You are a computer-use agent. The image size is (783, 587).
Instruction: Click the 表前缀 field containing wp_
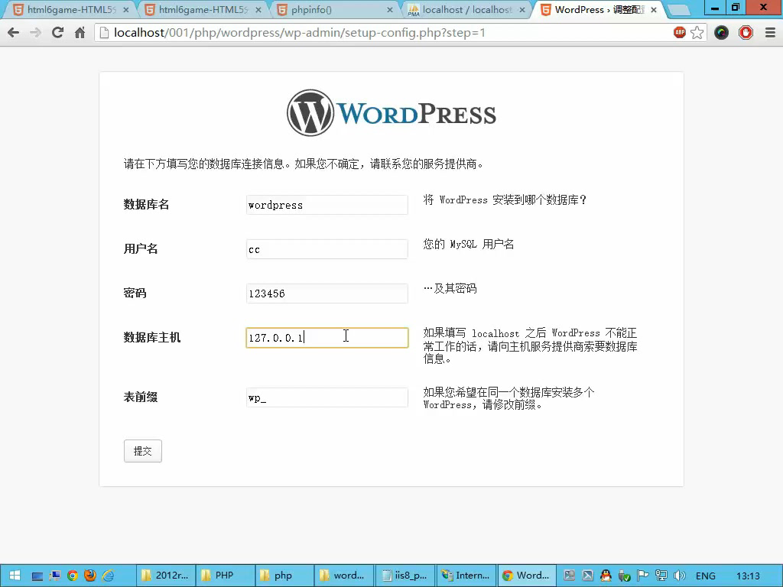coord(327,397)
